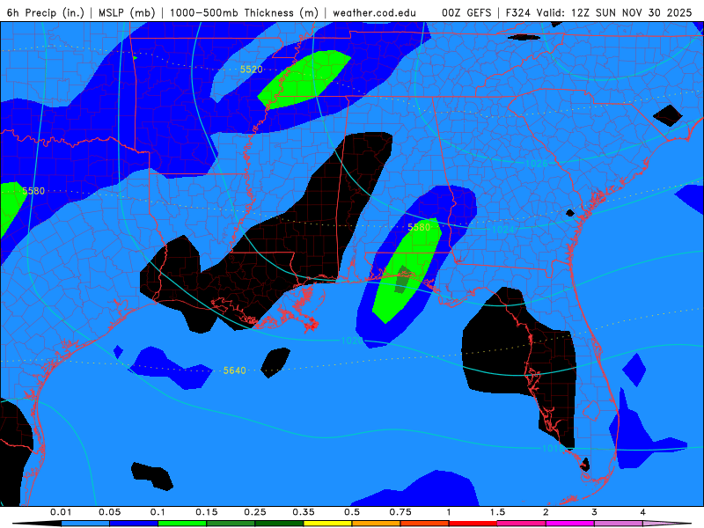Click the 0.75 legend value

pyautogui.click(x=400, y=512)
